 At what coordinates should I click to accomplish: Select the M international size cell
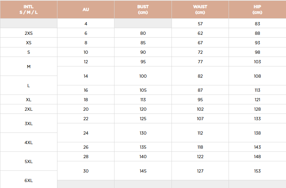29,66
